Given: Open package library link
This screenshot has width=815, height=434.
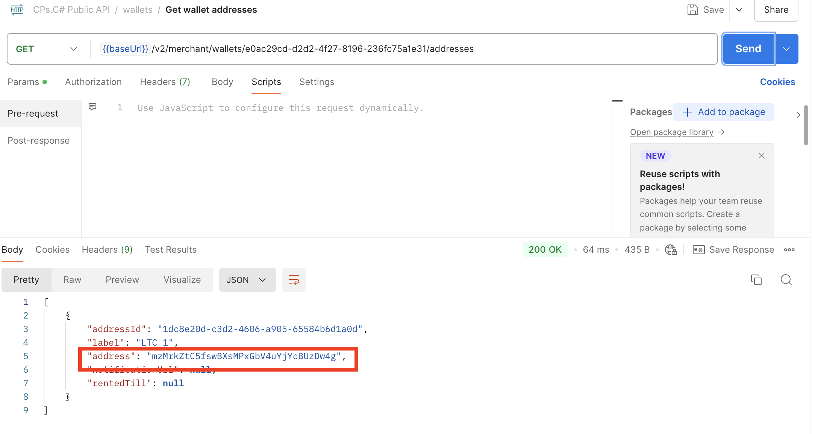Looking at the screenshot, I should point(671,132).
